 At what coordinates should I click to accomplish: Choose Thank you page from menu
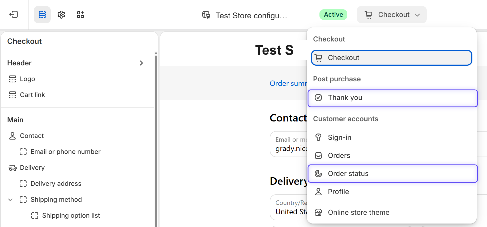tap(392, 98)
